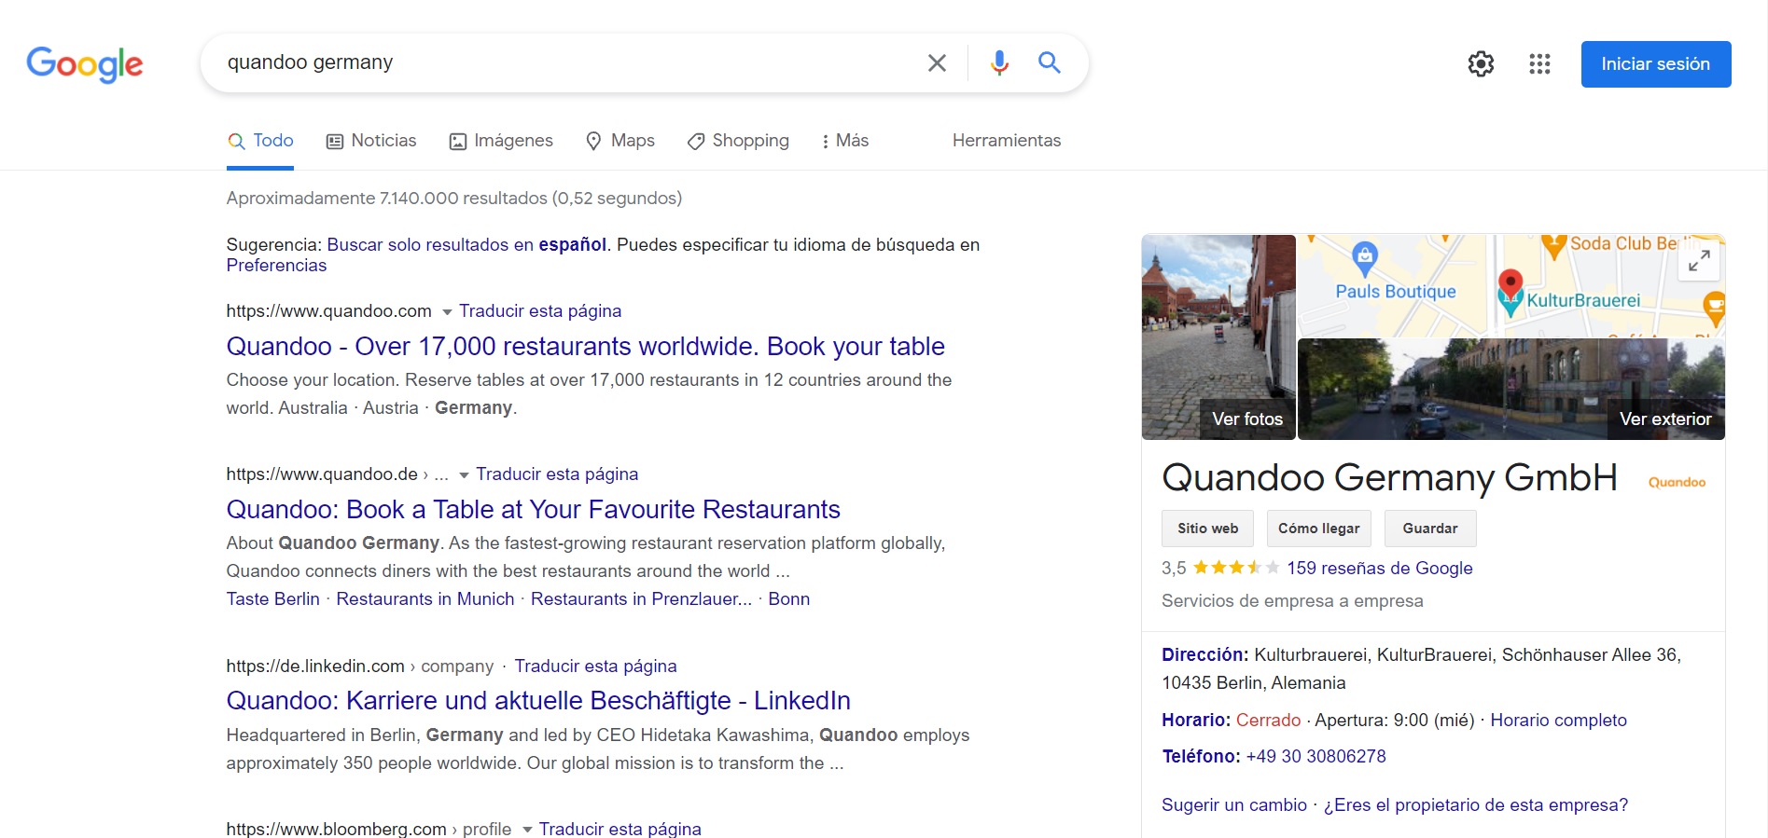The height and width of the screenshot is (838, 1768).
Task: Switch to the Shopping tab
Action: point(738,141)
